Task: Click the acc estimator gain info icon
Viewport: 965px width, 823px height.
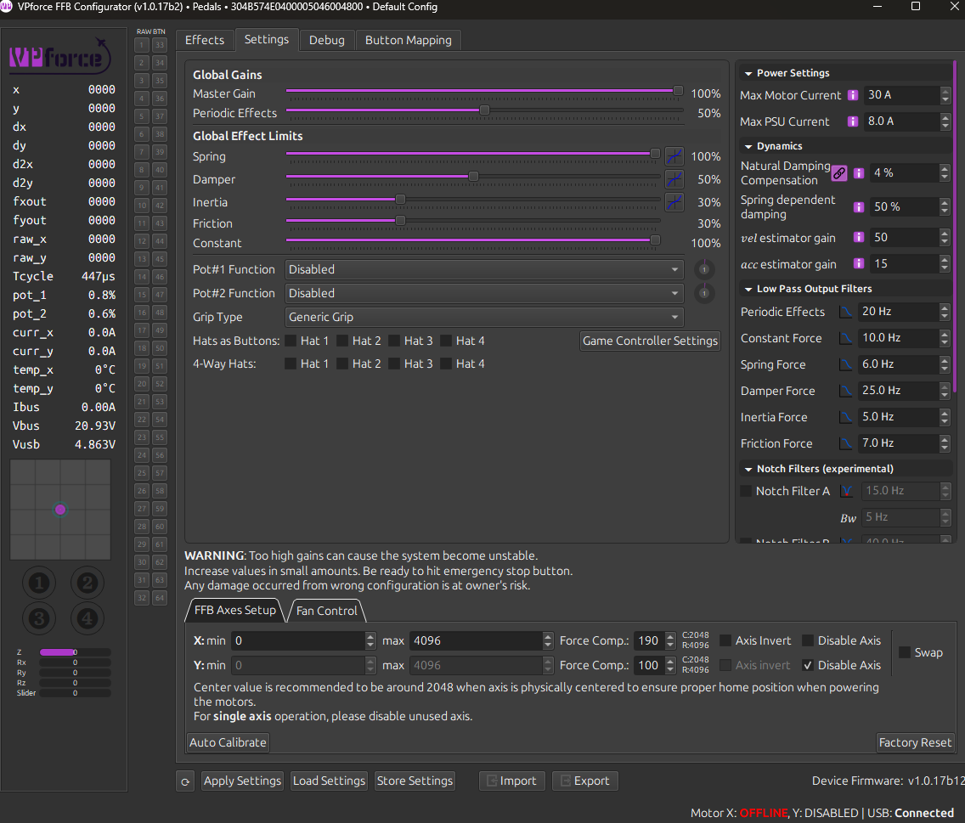Action: coord(859,264)
